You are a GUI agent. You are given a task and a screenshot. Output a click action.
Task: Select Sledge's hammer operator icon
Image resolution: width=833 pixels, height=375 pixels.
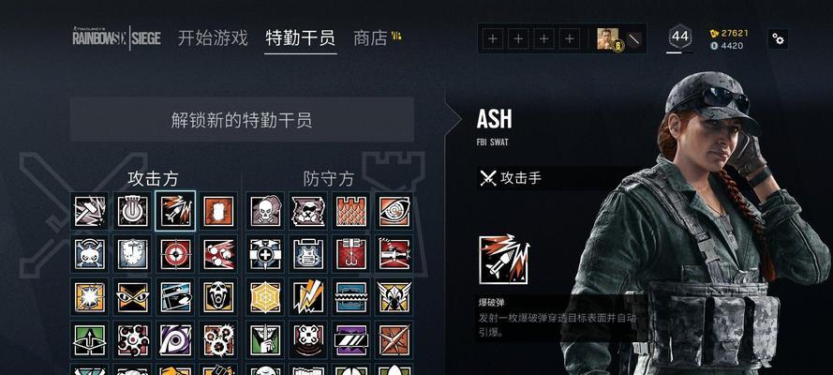click(x=89, y=211)
